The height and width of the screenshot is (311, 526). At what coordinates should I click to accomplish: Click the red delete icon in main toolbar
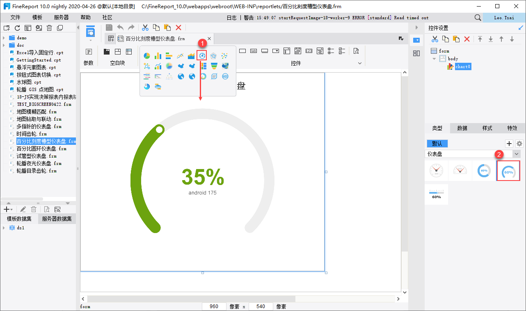pyautogui.click(x=178, y=27)
